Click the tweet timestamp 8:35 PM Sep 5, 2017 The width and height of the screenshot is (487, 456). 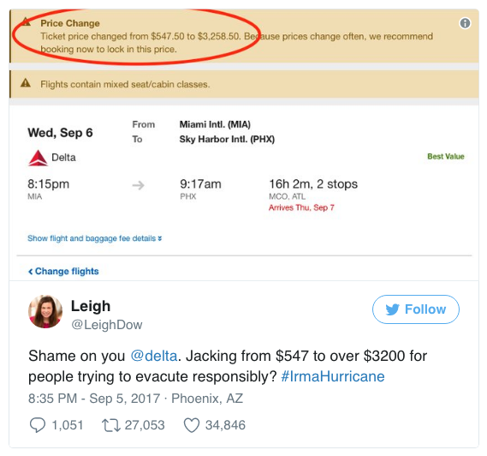(x=94, y=399)
